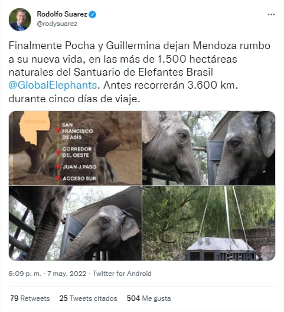
Task: Click the blue verified badge
Action: (x=92, y=15)
